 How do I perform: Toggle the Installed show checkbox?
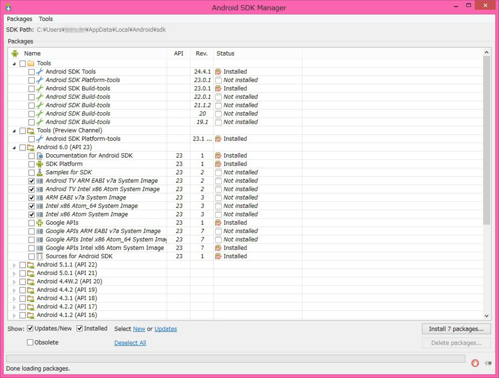(79, 328)
